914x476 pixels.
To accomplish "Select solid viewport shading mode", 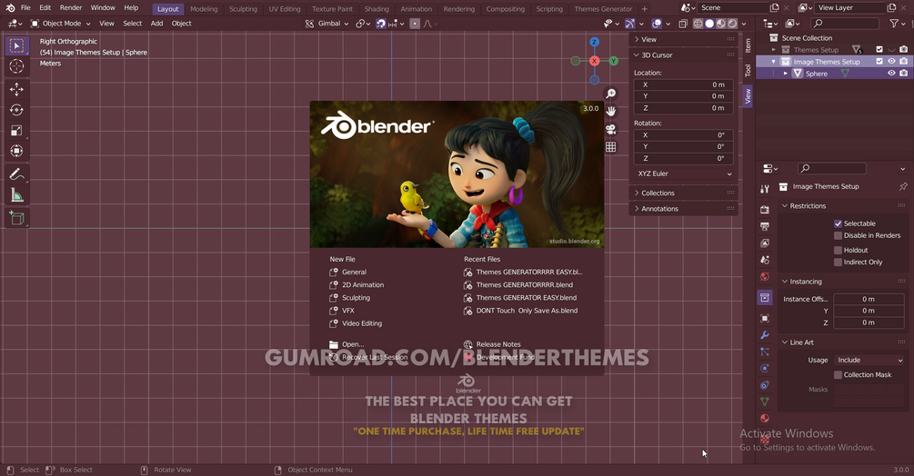I will pos(709,24).
